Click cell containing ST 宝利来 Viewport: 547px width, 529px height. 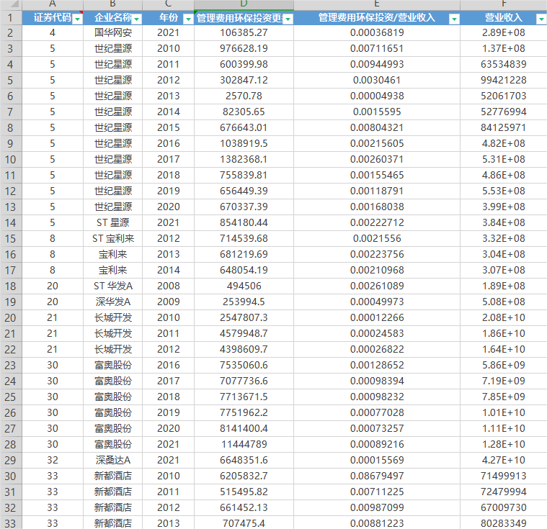coord(113,239)
